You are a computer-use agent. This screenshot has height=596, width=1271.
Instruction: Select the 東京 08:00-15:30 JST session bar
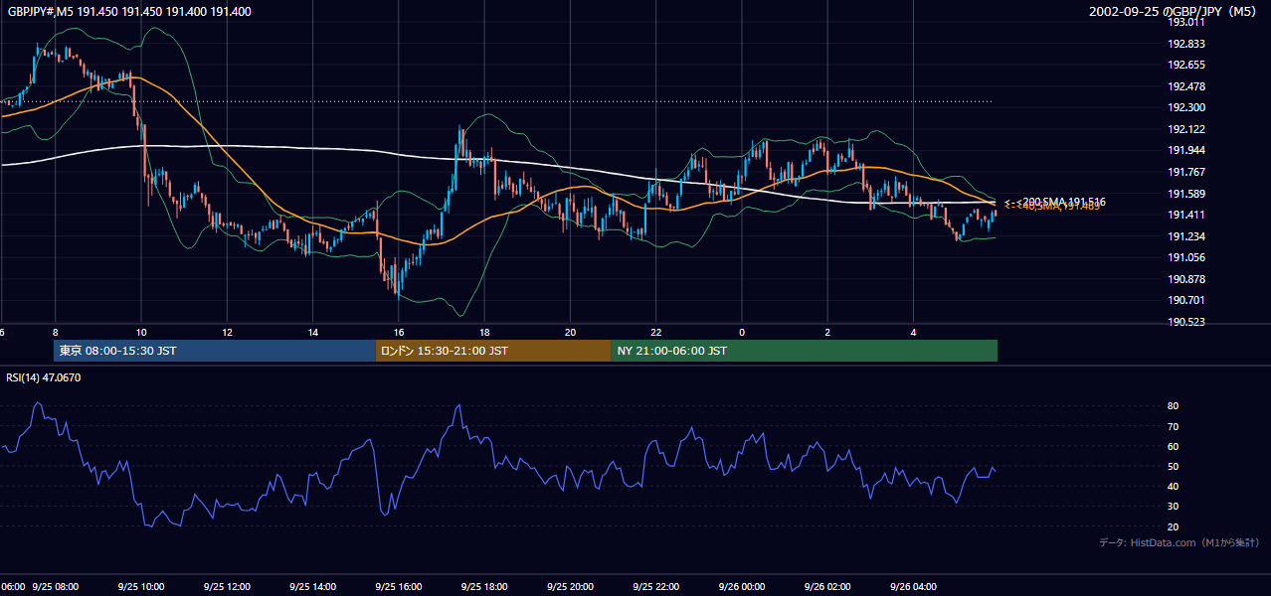click(214, 351)
